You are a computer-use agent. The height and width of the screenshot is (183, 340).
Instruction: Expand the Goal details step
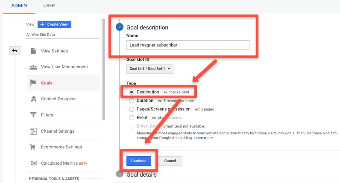(141, 175)
